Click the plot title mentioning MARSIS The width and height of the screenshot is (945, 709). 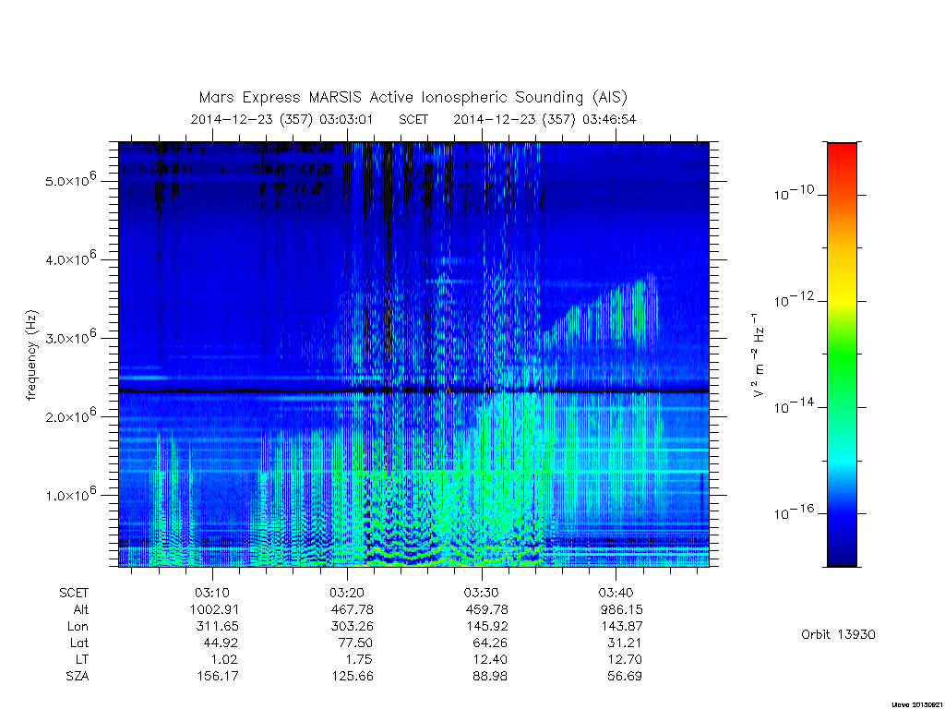click(413, 98)
